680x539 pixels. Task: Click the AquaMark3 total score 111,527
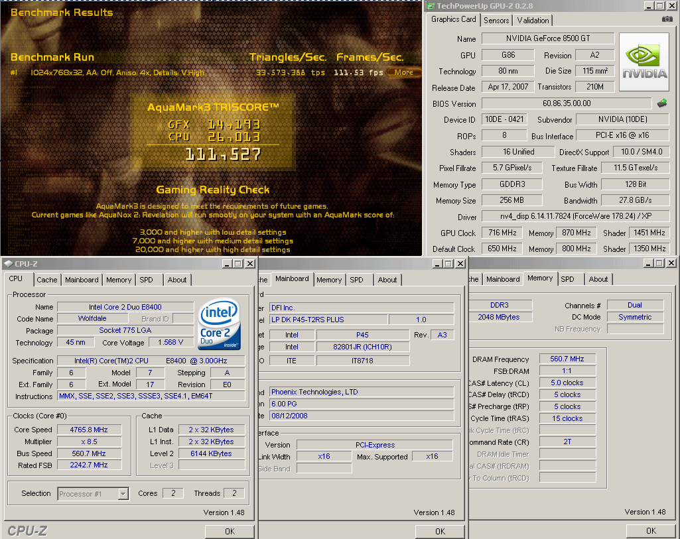click(x=223, y=154)
